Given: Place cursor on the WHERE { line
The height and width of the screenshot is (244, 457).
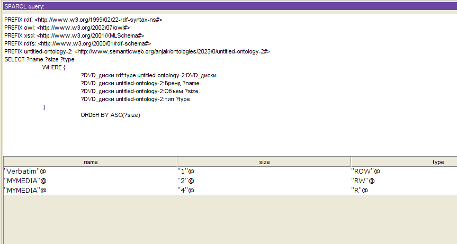Looking at the screenshot, I should pos(54,67).
